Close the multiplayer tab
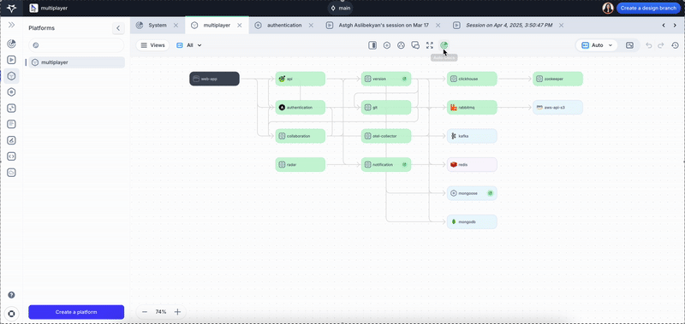This screenshot has height=324, width=685. [x=240, y=26]
